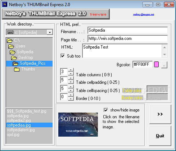
Task: Select file softpediatest.jpg
Action: point(29,130)
